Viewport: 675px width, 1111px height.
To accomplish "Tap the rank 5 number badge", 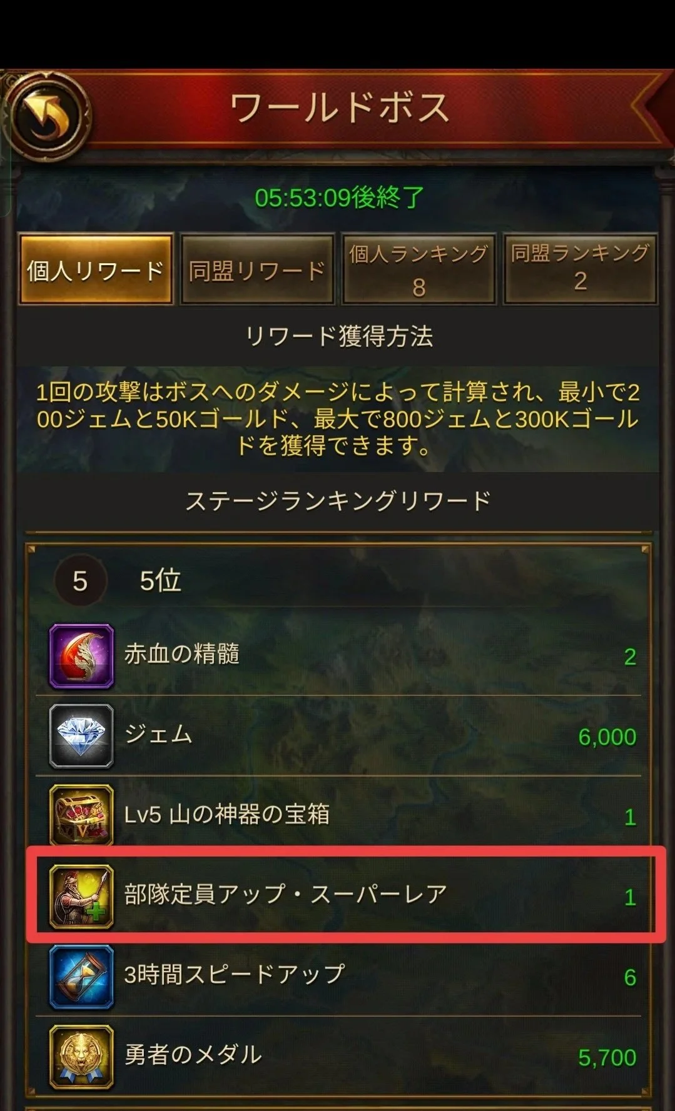I will tap(80, 581).
